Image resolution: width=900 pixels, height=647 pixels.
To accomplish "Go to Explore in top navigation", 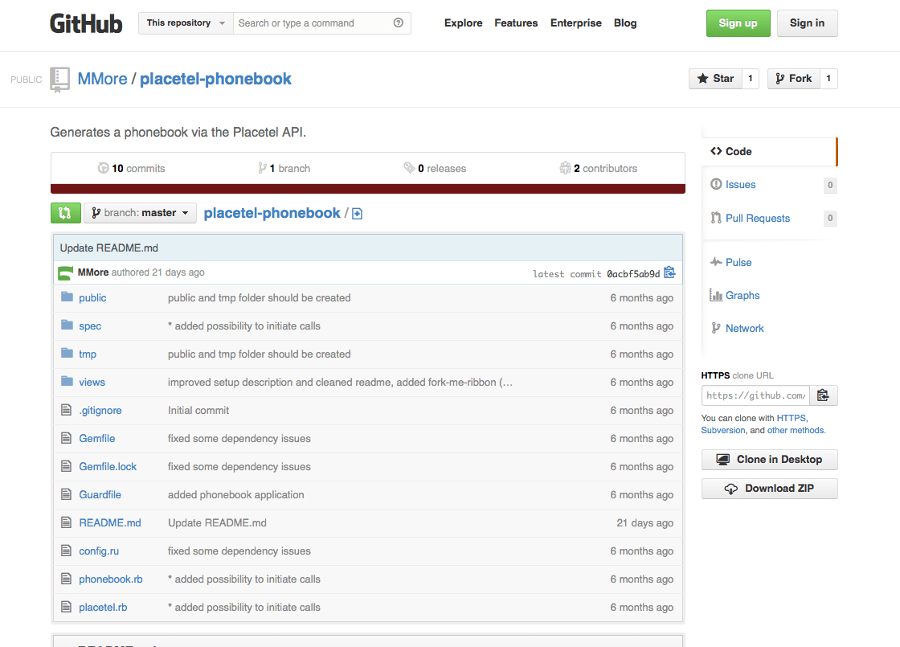I will coord(463,23).
